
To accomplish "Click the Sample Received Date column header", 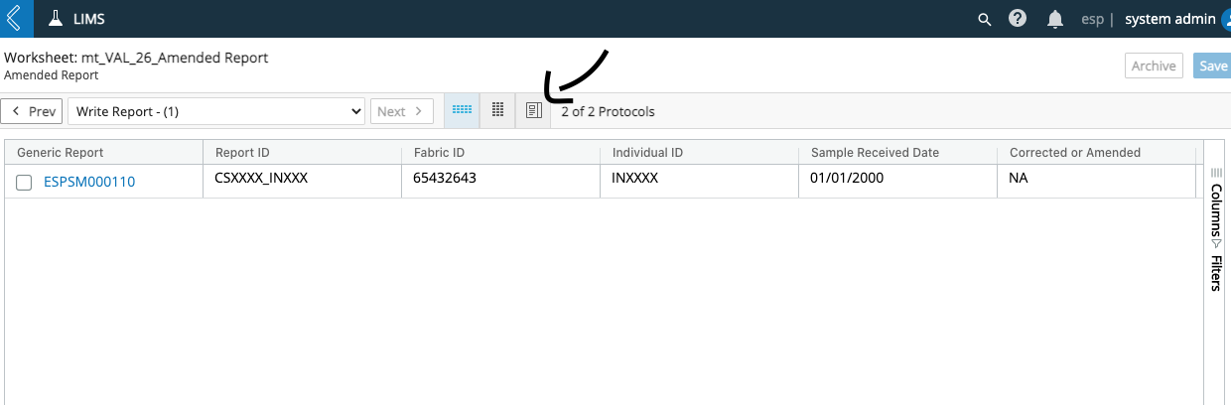I will pos(875,152).
